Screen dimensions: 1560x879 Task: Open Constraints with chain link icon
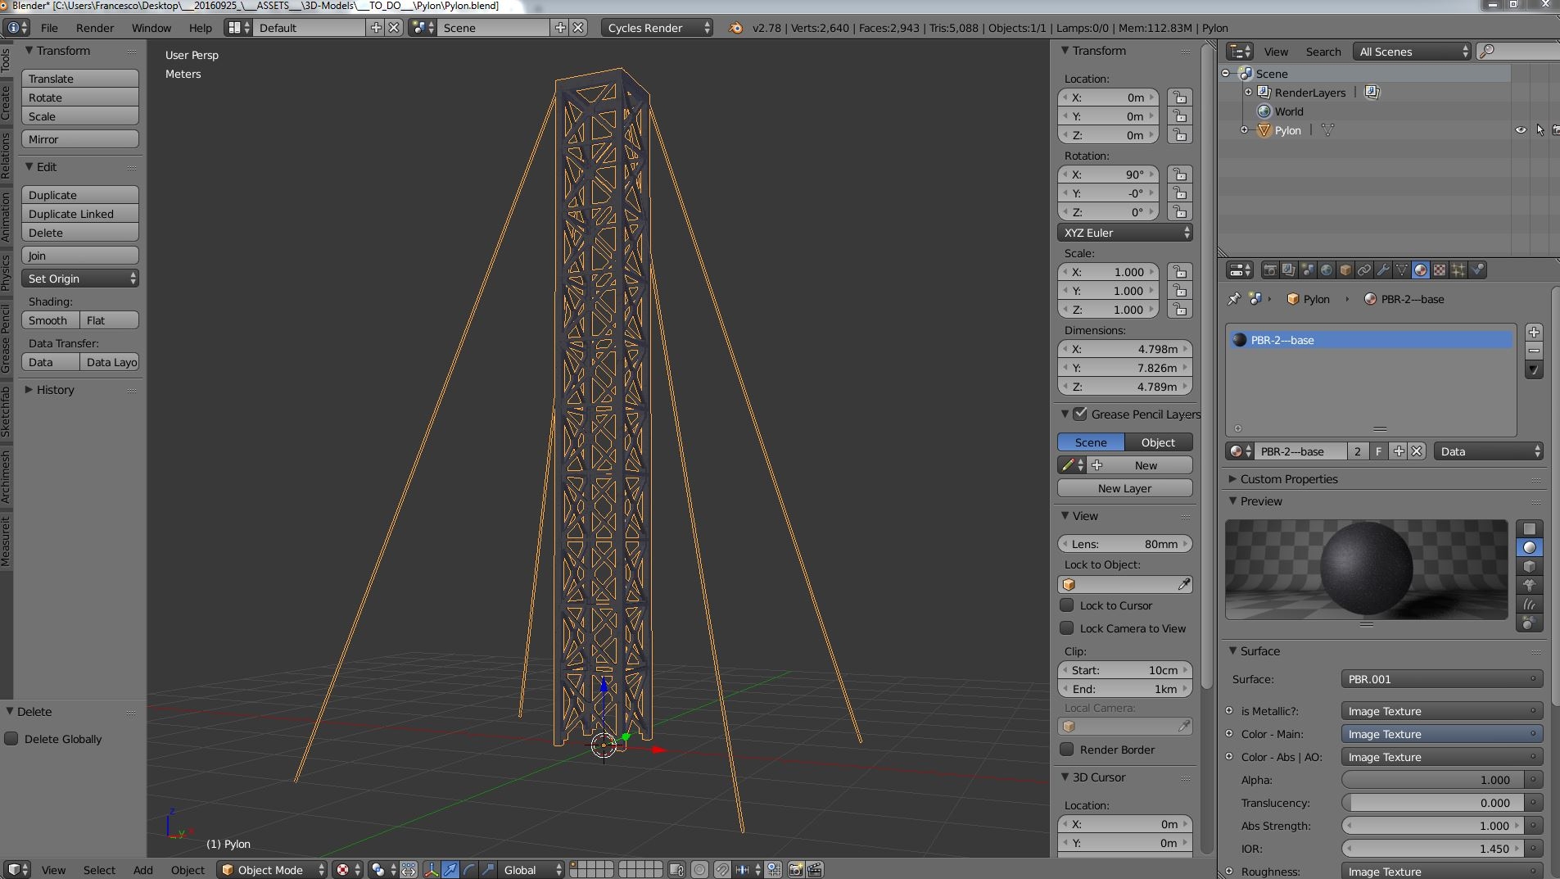point(1364,270)
